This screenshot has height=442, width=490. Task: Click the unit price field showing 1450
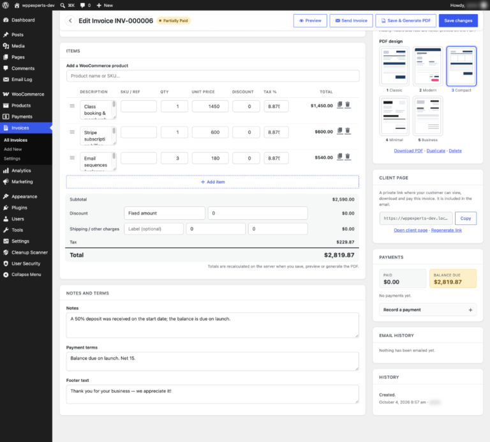(210, 107)
